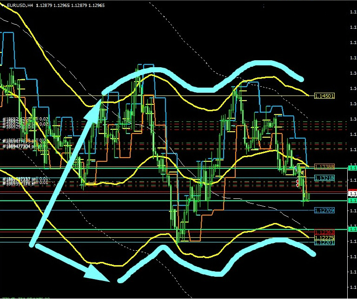Click the white current price tag on axis

point(352,194)
